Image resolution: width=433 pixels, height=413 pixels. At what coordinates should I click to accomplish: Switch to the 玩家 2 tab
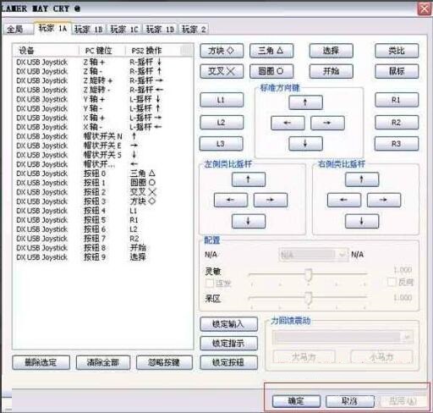click(x=194, y=29)
